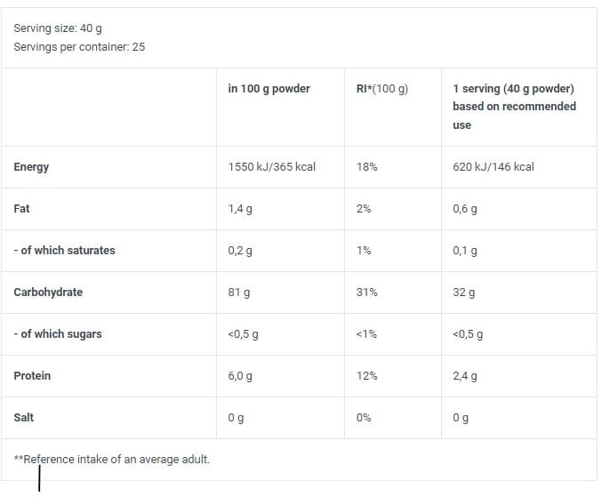Click the Salt row label
This screenshot has height=497, width=609.
click(x=23, y=418)
